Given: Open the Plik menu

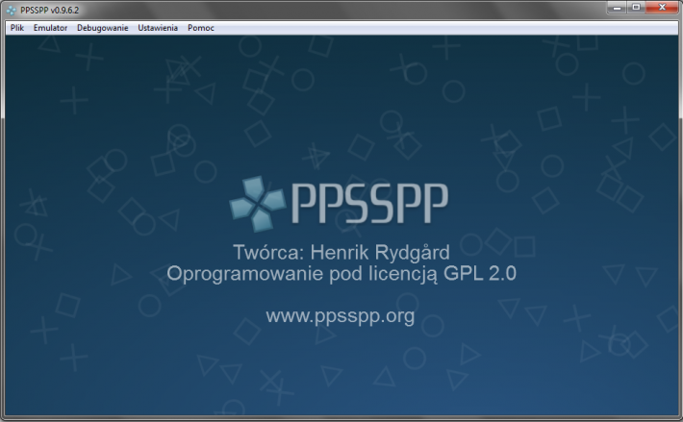Looking at the screenshot, I should 17,28.
